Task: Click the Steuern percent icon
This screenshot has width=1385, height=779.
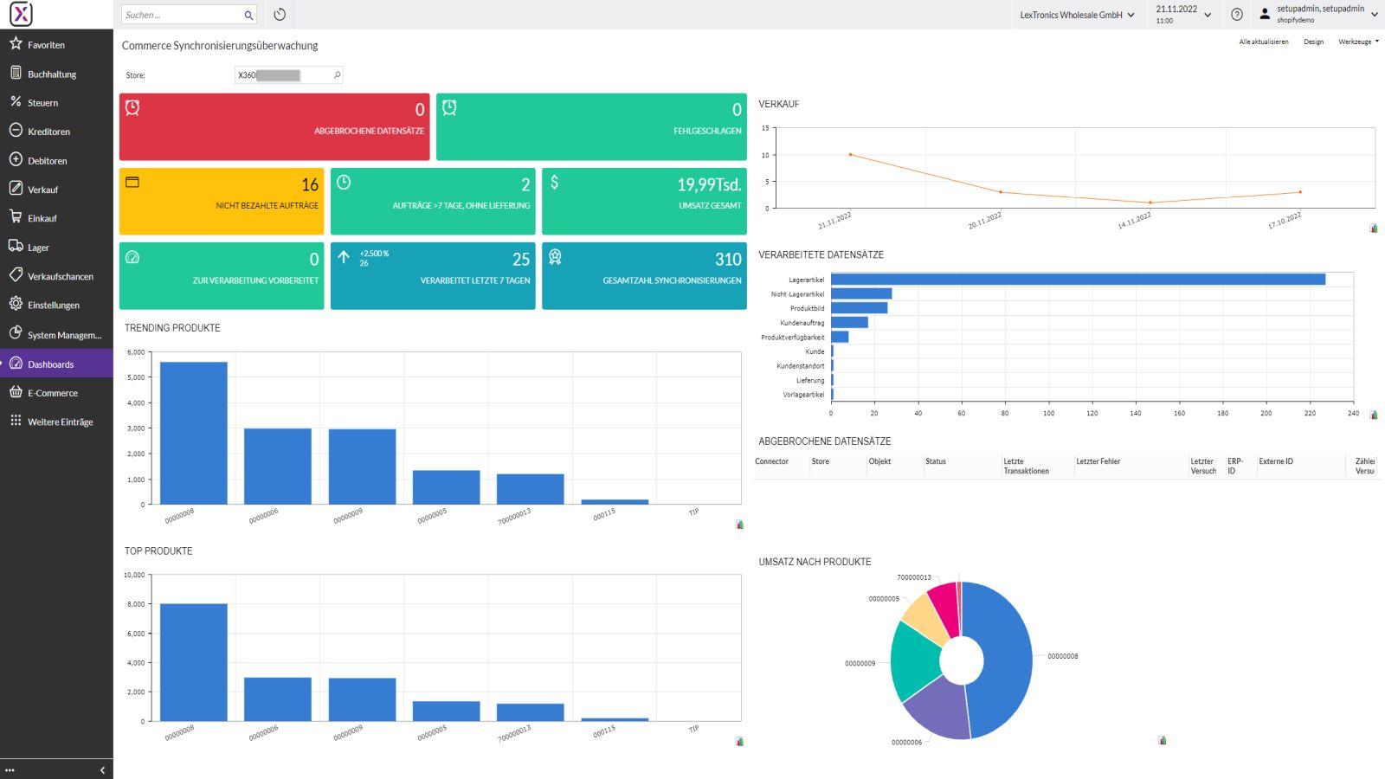Action: 15,102
